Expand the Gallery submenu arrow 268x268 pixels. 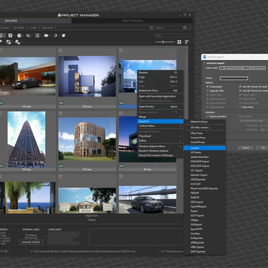(x=181, y=141)
